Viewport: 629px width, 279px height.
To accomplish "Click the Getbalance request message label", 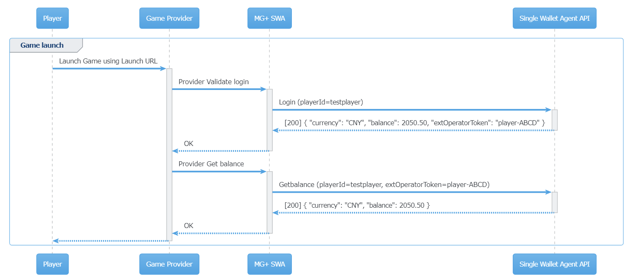I will (x=384, y=185).
